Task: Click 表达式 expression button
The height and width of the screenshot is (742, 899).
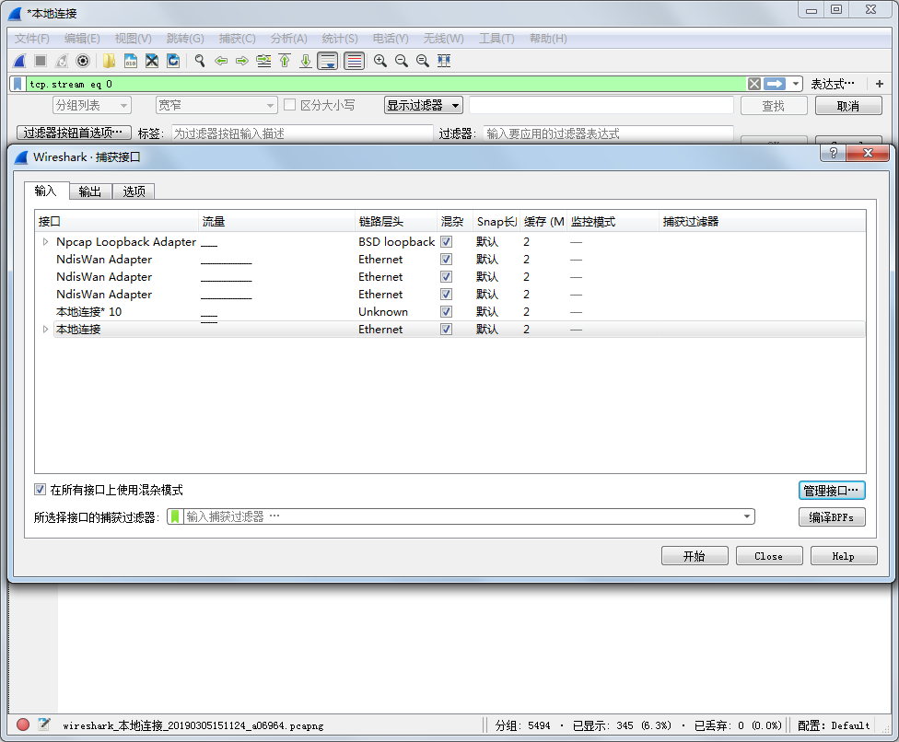Action: coord(832,84)
